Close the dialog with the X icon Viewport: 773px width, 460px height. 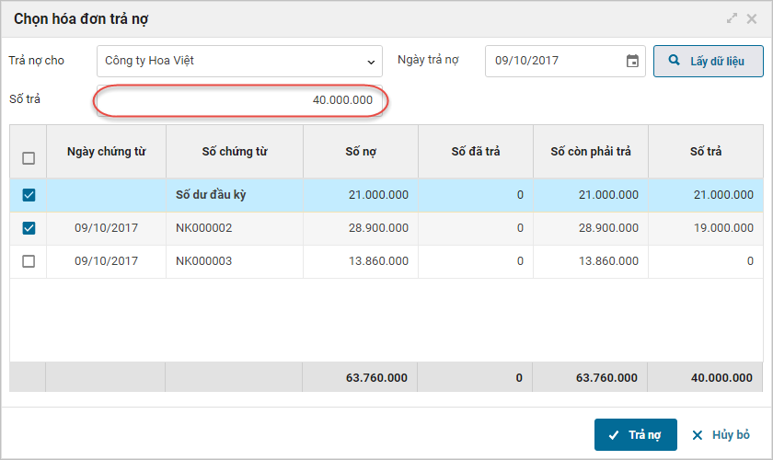click(x=752, y=18)
